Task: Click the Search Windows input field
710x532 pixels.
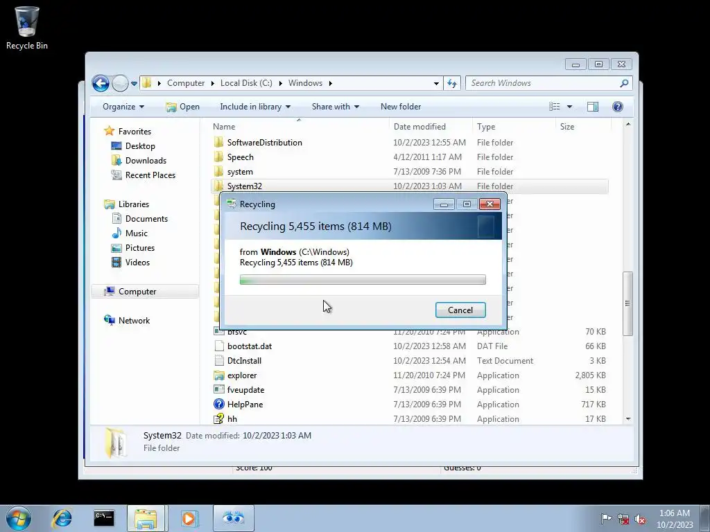Action: pos(544,83)
